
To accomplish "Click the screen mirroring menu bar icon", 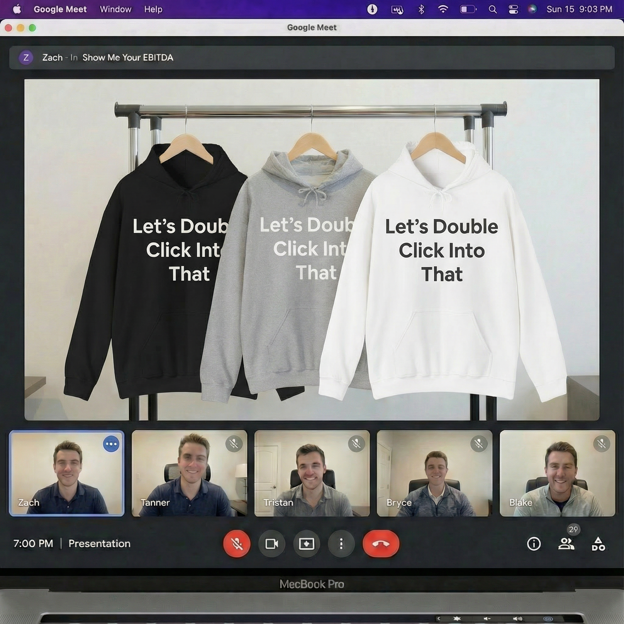I will [397, 10].
